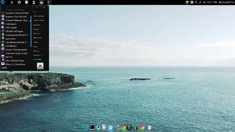Open Connect To in the menu's right column
235x132 pixels.
[x=37, y=25]
